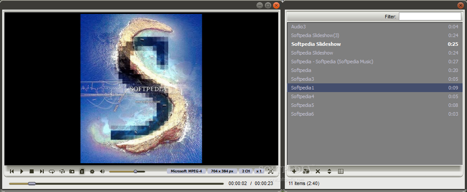Click the playlist Filter field
The width and height of the screenshot is (467, 192).
pyautogui.click(x=430, y=17)
